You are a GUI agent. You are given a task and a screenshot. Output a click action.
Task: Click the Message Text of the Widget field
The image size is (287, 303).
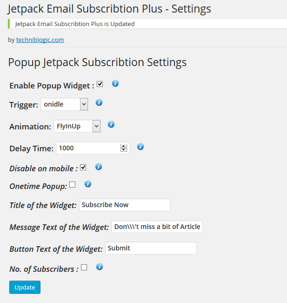pyautogui.click(x=157, y=227)
